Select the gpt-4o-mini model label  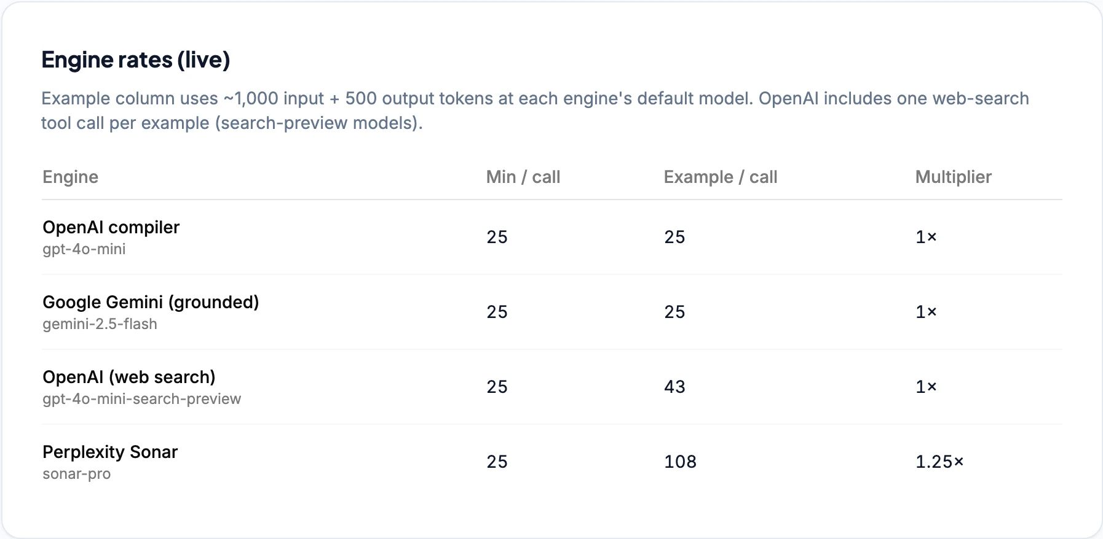click(84, 249)
